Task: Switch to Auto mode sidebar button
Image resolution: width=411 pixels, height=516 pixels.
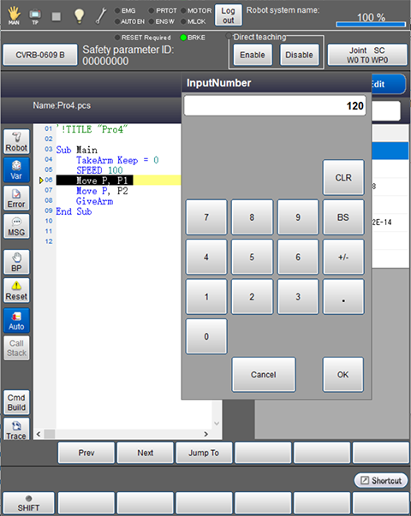Action: coord(16,321)
